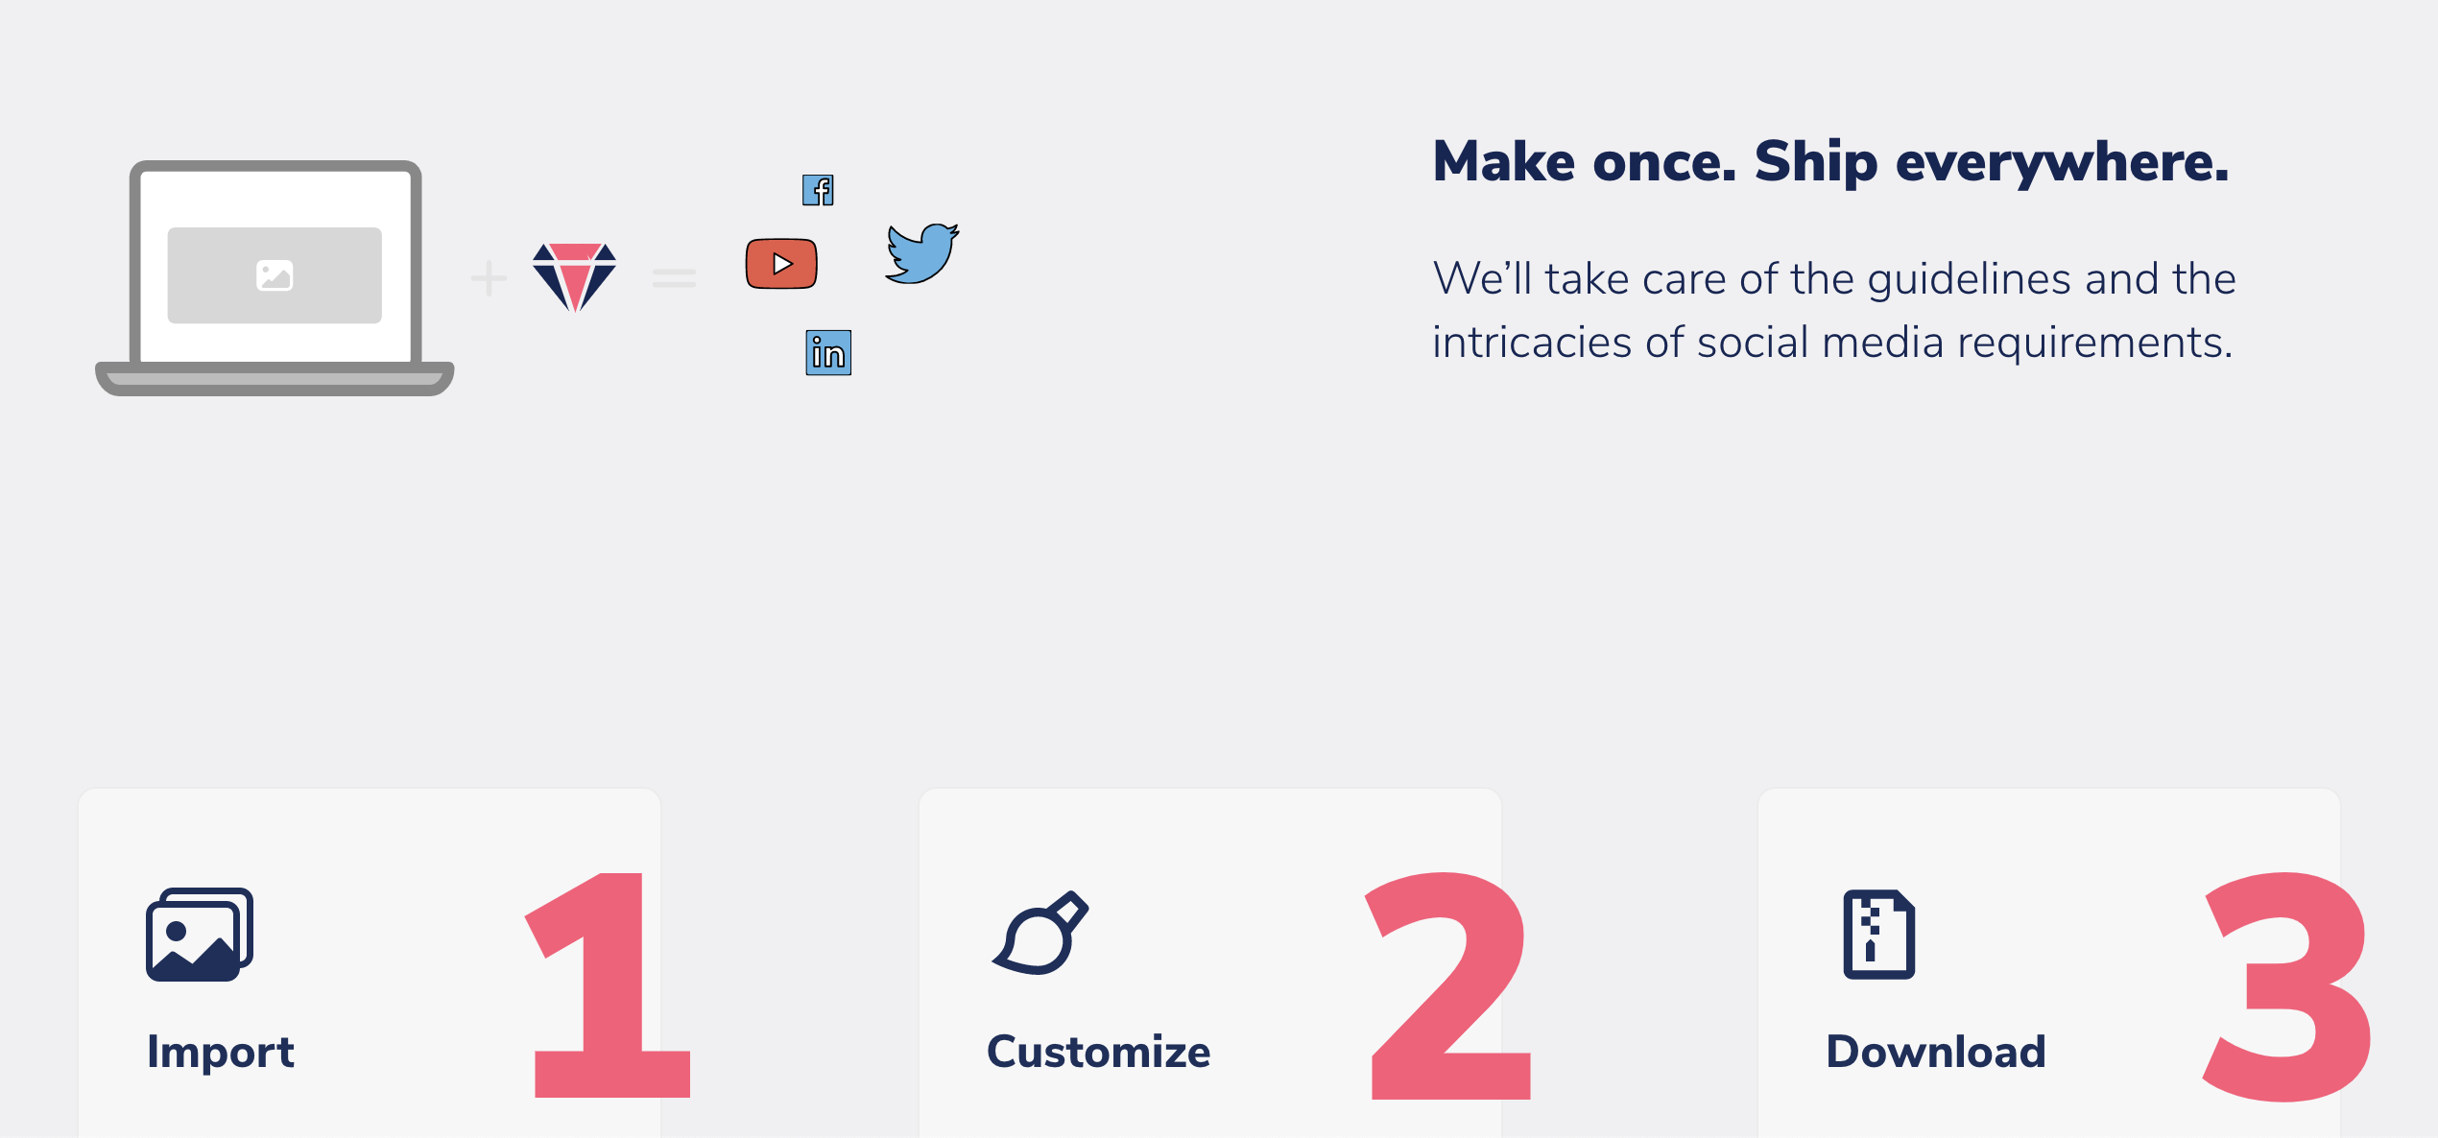2438x1138 pixels.
Task: Click the image placeholder inside laptop screen
Action: pyautogui.click(x=275, y=275)
